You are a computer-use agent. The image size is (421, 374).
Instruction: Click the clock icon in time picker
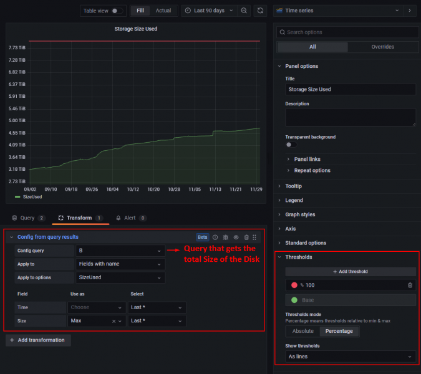pyautogui.click(x=188, y=11)
